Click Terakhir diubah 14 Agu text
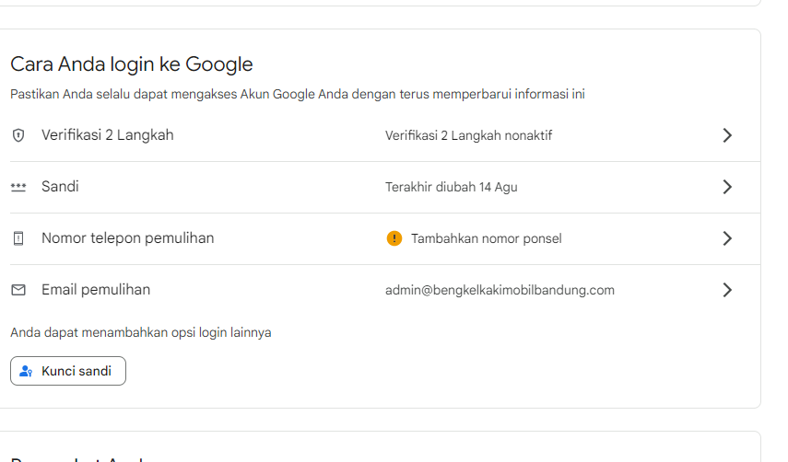Viewport: 788px width, 462px height. pos(452,187)
